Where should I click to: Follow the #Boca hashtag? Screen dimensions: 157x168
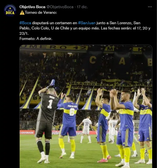click(x=25, y=23)
